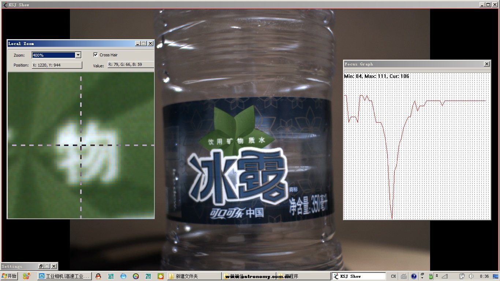Click the bar under the Focus Graph title
Image resolution: width=500 pixels, height=281 pixels.
coord(417,71)
